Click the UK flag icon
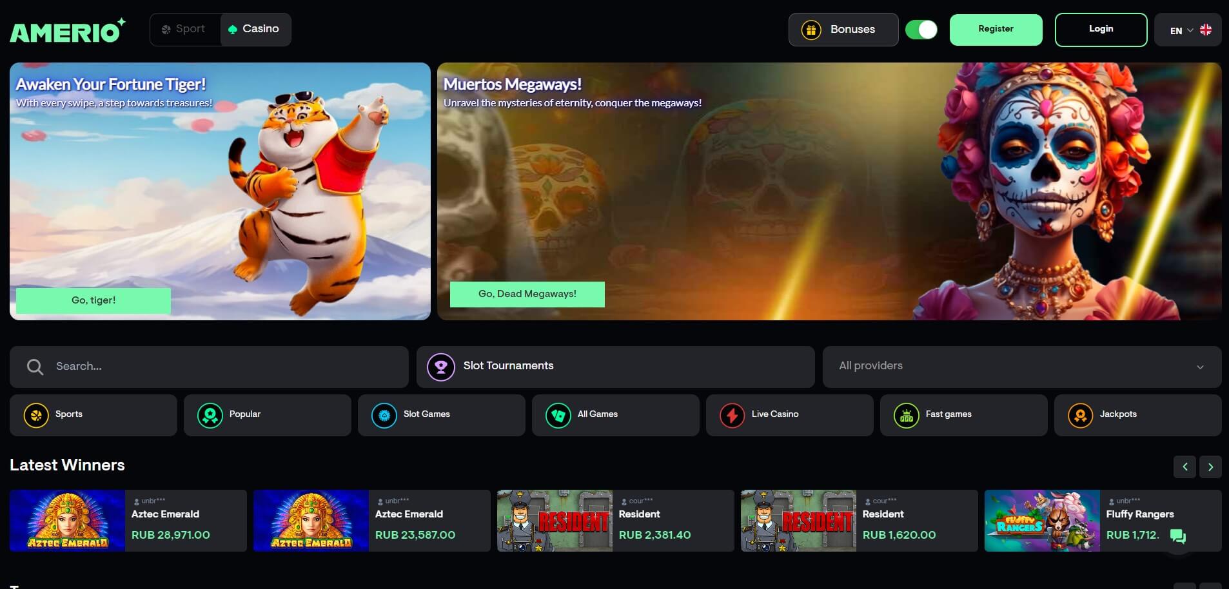 pyautogui.click(x=1206, y=30)
